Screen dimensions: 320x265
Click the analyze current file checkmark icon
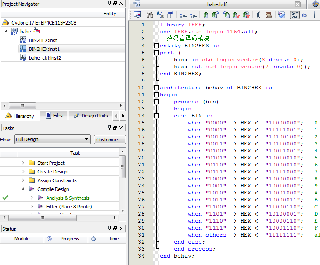click(x=282, y=15)
